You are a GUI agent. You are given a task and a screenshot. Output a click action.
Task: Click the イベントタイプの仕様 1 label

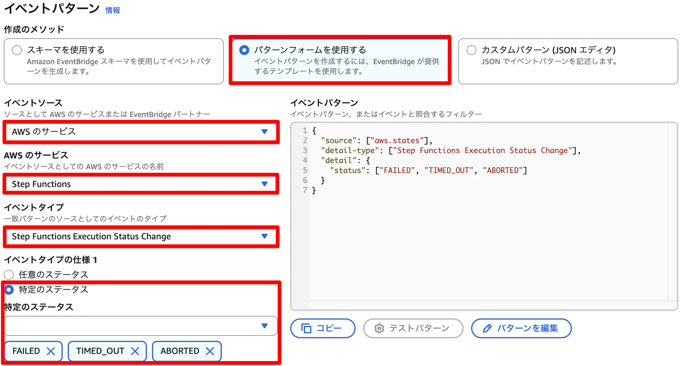(51, 260)
